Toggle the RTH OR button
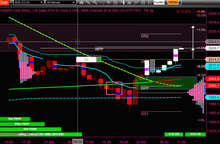 coord(195,134)
